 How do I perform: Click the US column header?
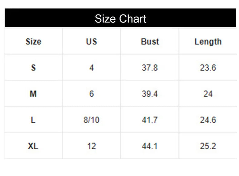pos(91,42)
